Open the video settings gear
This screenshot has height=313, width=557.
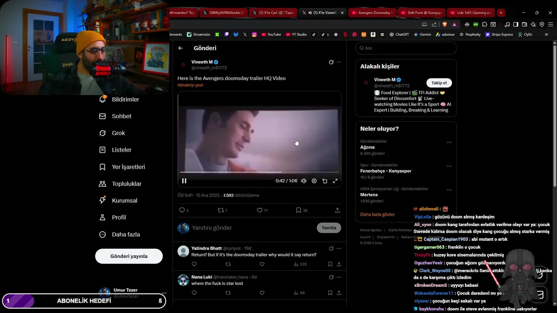point(314,181)
